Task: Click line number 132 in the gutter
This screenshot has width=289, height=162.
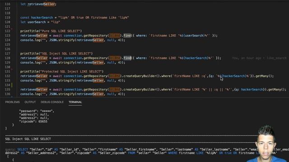Action: [x=7, y=76]
